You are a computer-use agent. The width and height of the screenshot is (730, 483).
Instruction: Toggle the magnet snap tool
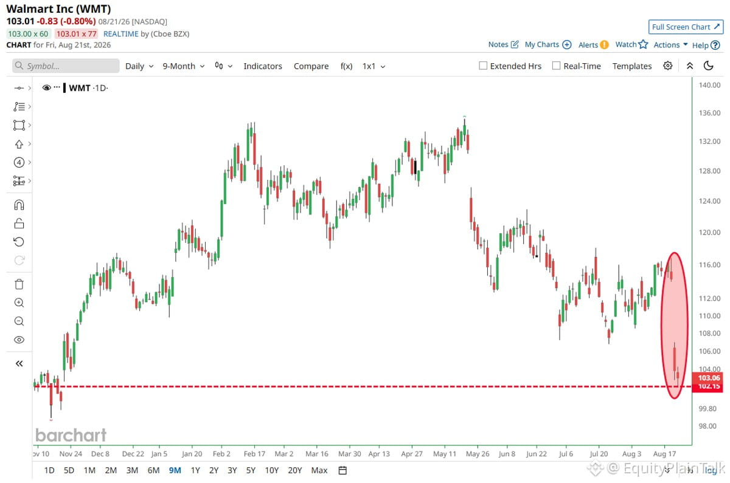coord(19,205)
